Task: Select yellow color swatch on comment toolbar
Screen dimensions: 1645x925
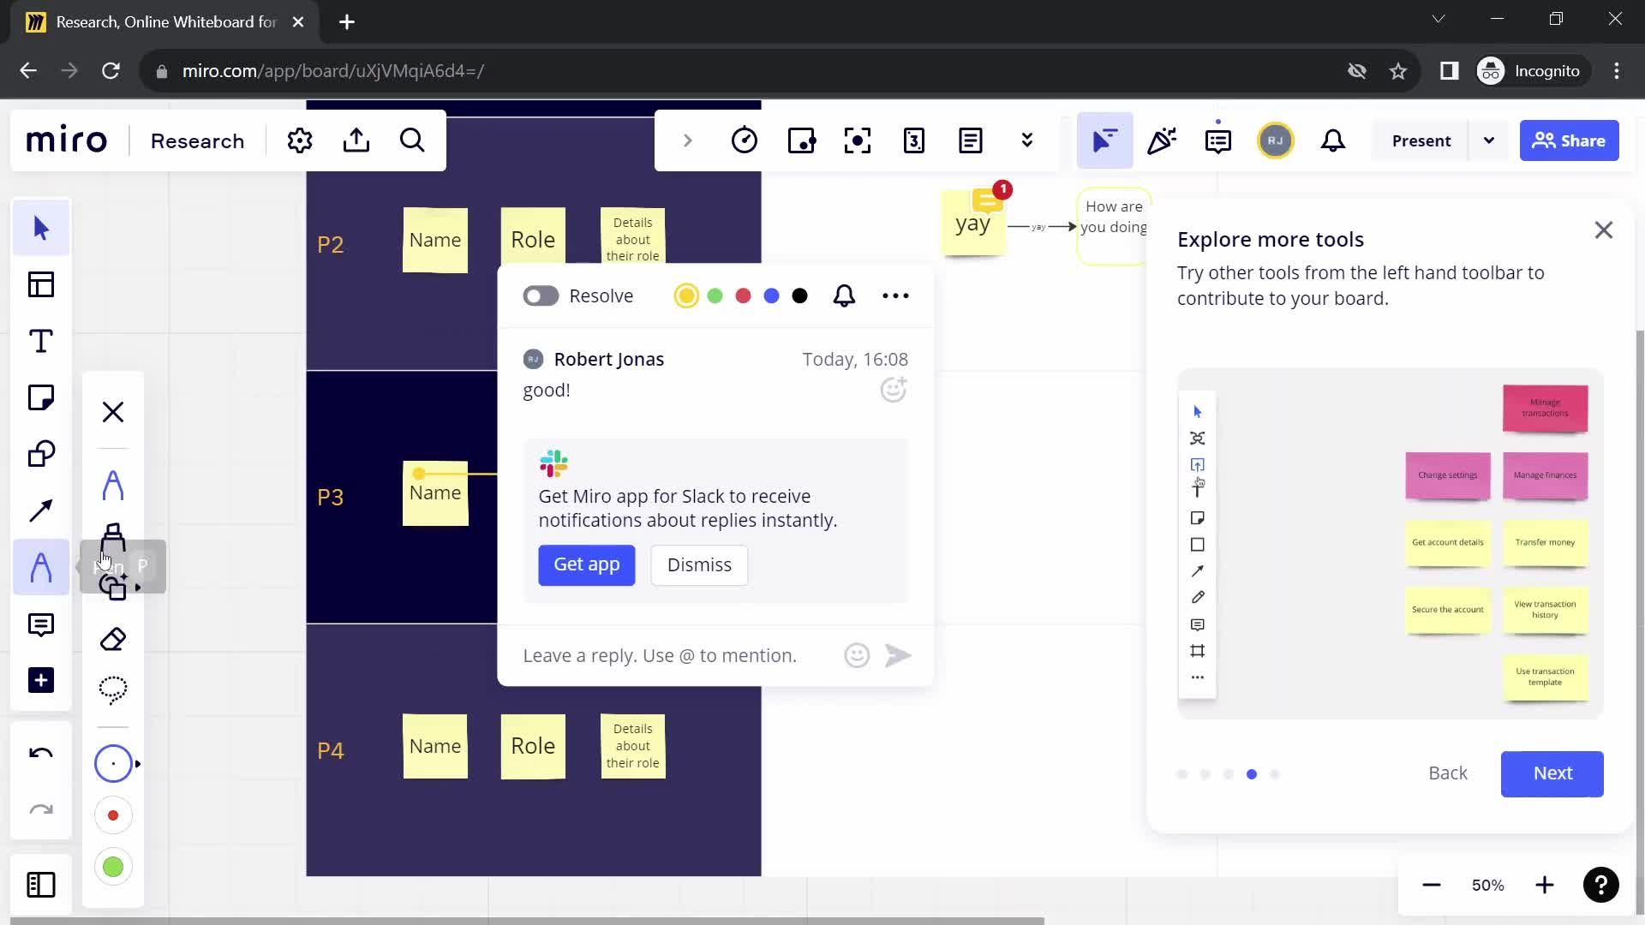Action: 685,295
